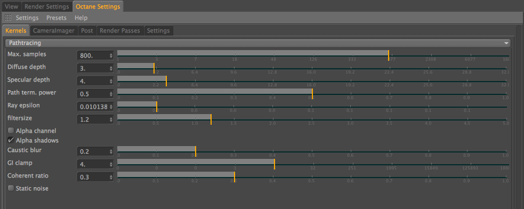Click the GI clamp stepper arrows
The height and width of the screenshot is (209, 524).
(111, 164)
